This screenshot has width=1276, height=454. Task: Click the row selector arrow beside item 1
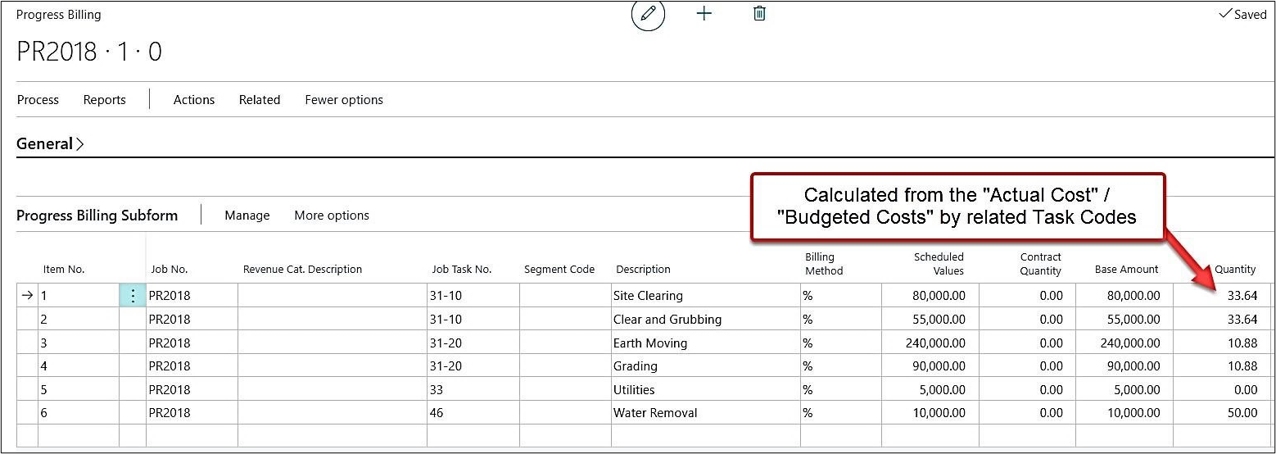point(28,296)
